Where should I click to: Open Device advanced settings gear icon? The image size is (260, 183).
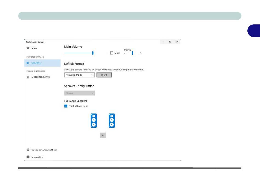click(28, 150)
